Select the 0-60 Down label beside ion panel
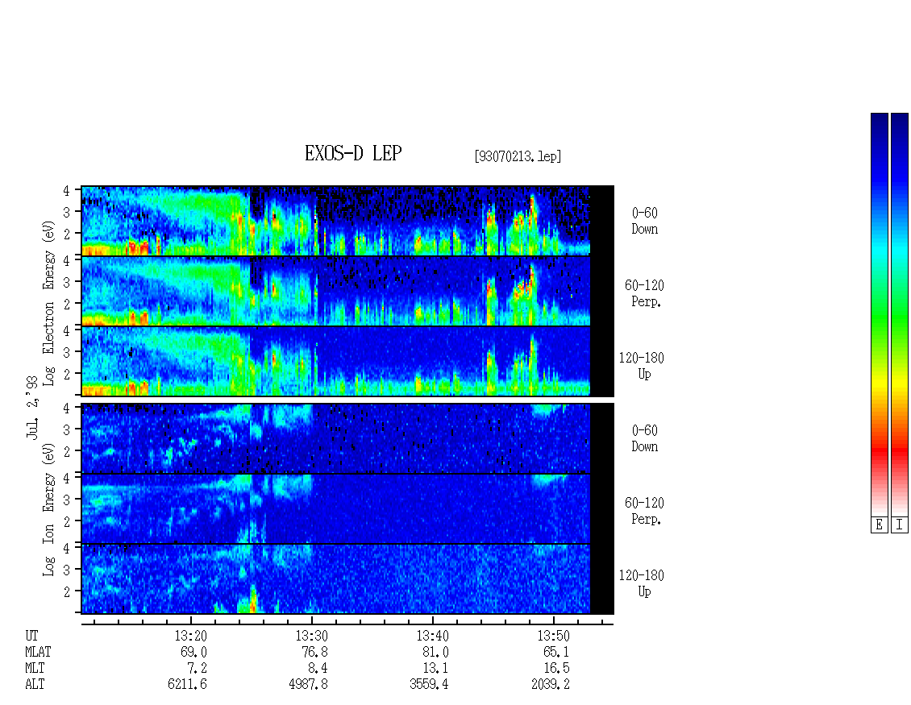This screenshot has width=911, height=705. pyautogui.click(x=644, y=438)
